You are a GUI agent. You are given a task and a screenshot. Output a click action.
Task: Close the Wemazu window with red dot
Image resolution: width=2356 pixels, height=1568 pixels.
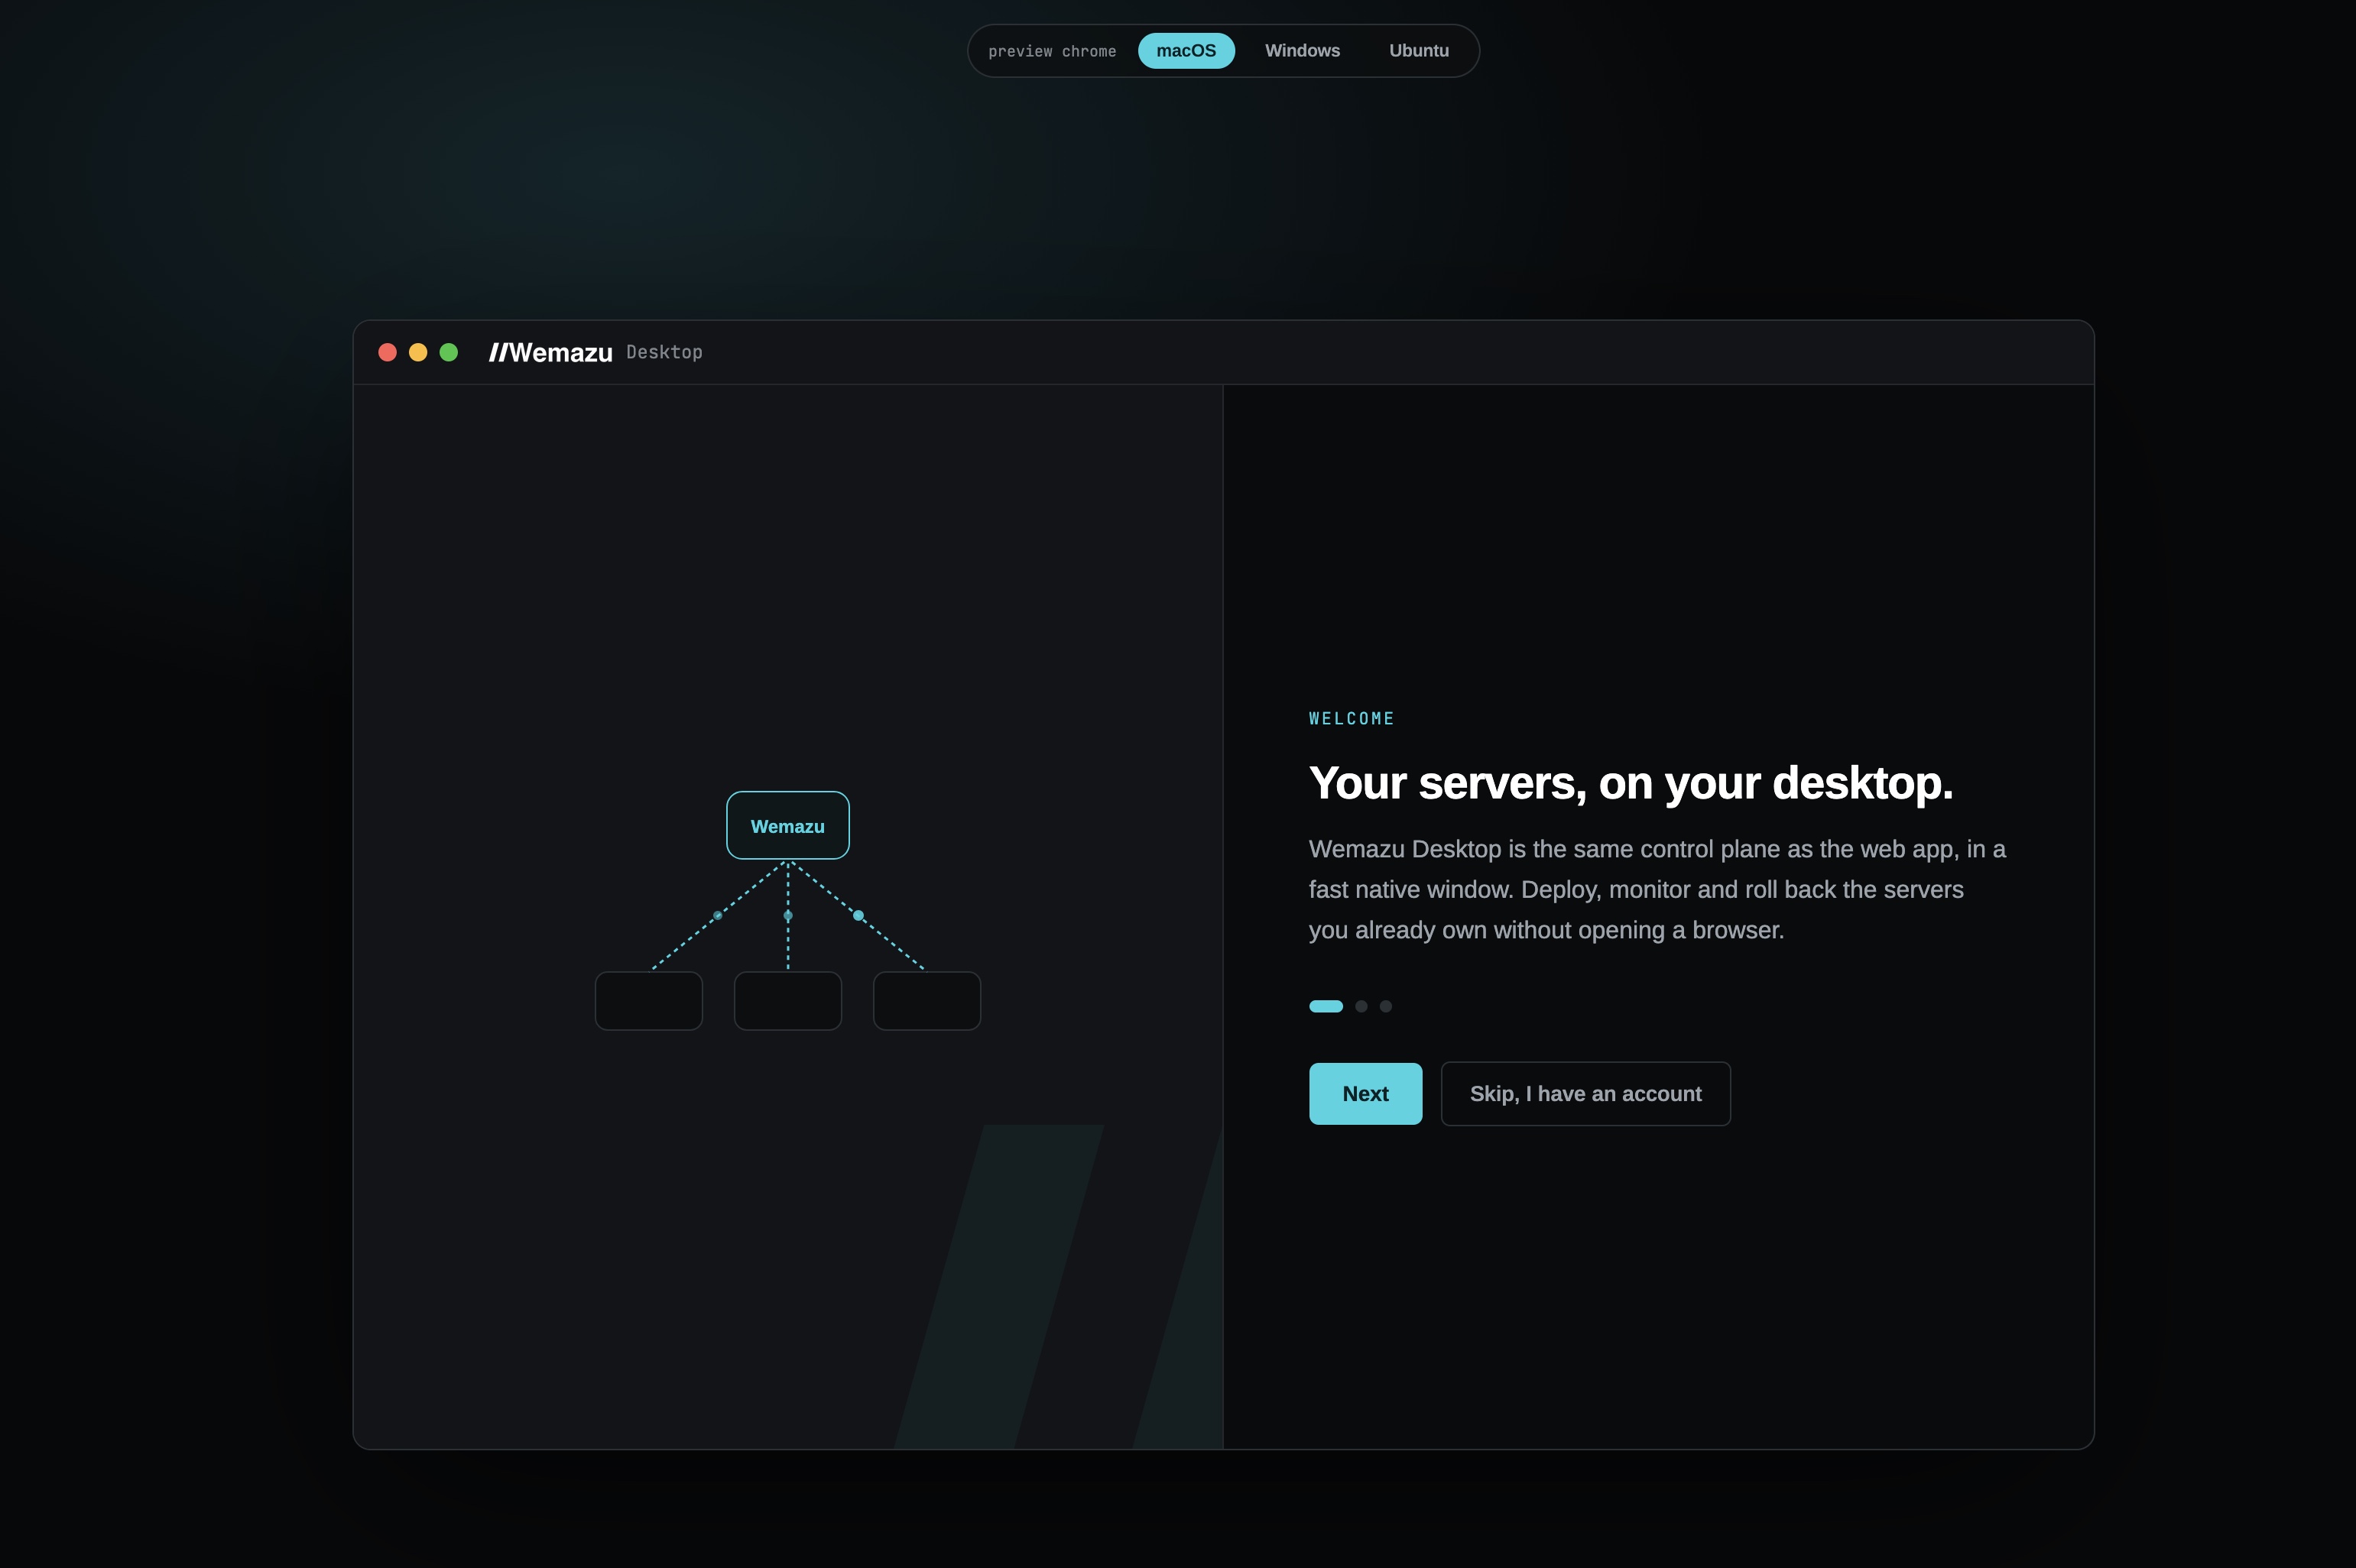coord(387,352)
